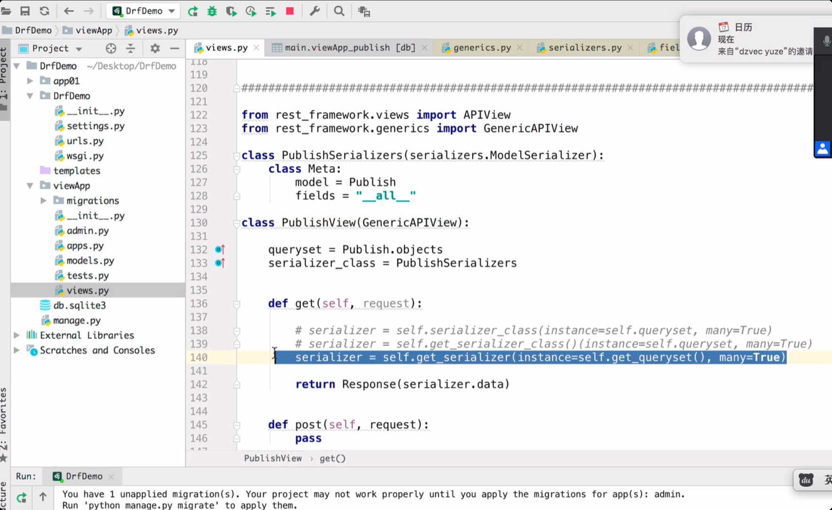Open the DrfDemo run configuration dropdown
This screenshot has height=510, width=832.
(144, 11)
